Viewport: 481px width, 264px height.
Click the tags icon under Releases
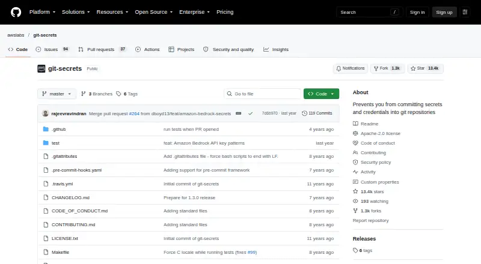pyautogui.click(x=355, y=251)
